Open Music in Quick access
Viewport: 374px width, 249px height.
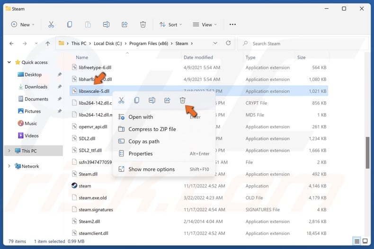[x=31, y=123]
